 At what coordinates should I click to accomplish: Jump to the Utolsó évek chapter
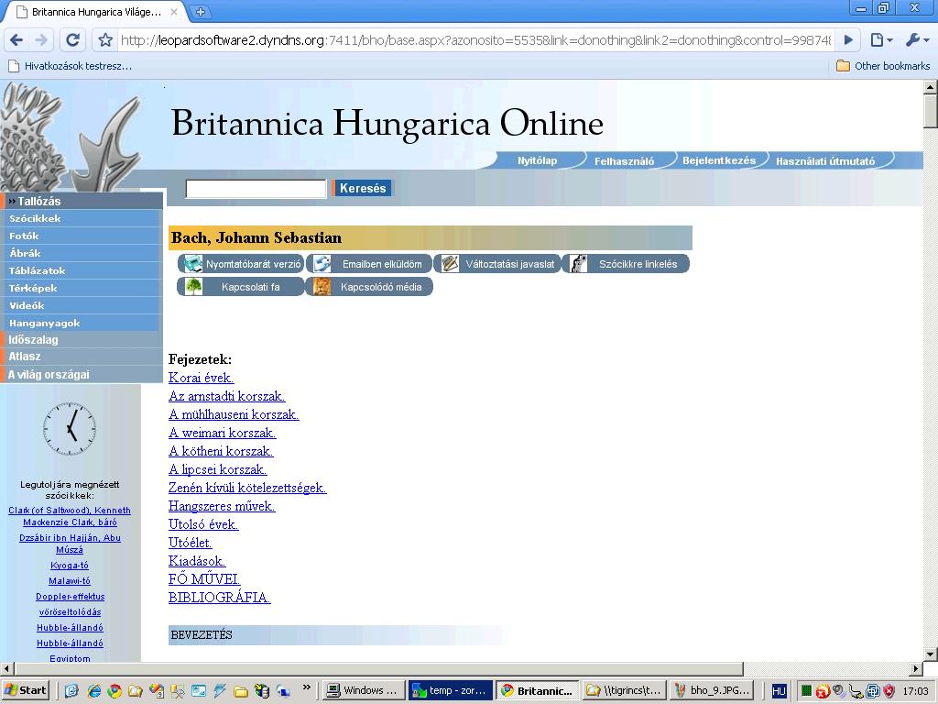click(x=203, y=524)
